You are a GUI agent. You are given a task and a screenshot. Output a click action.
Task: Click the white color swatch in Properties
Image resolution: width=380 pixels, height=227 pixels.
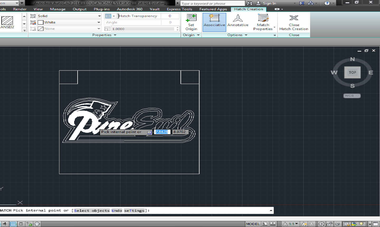(40, 22)
